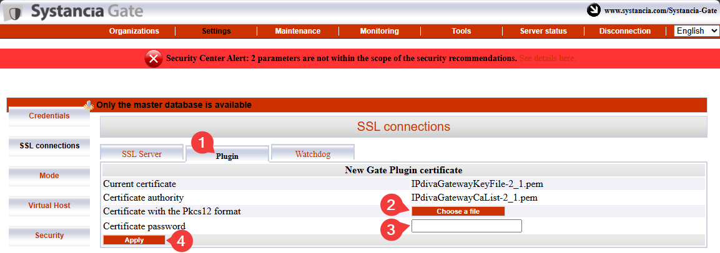The image size is (720, 253).
Task: Focus the Certificate password field
Action: click(x=466, y=226)
